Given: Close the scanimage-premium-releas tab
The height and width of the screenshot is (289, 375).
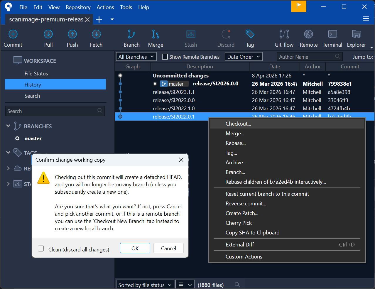Looking at the screenshot, I should (x=87, y=20).
